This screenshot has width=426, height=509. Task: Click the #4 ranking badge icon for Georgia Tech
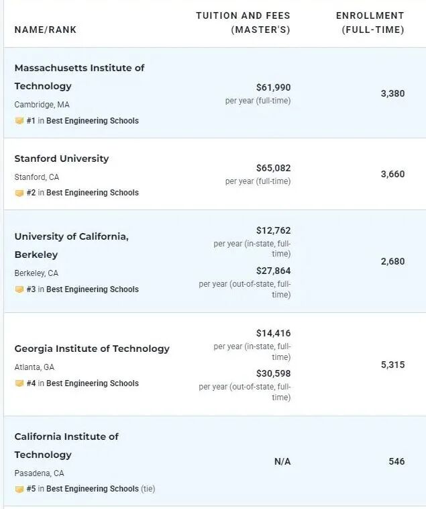click(19, 383)
